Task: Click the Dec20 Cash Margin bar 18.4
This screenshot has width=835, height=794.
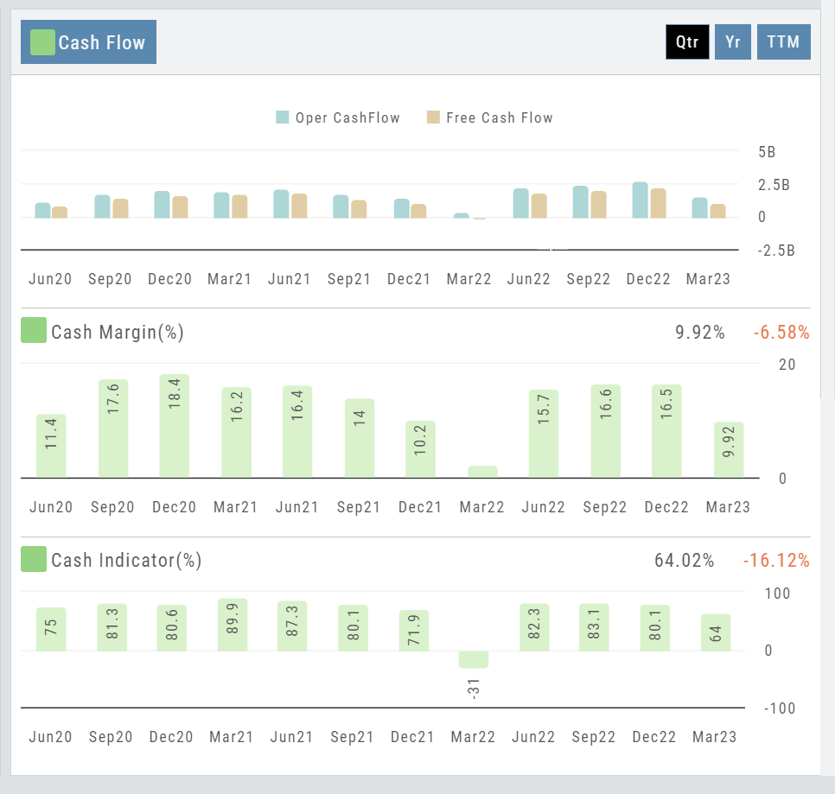Action: (x=175, y=426)
